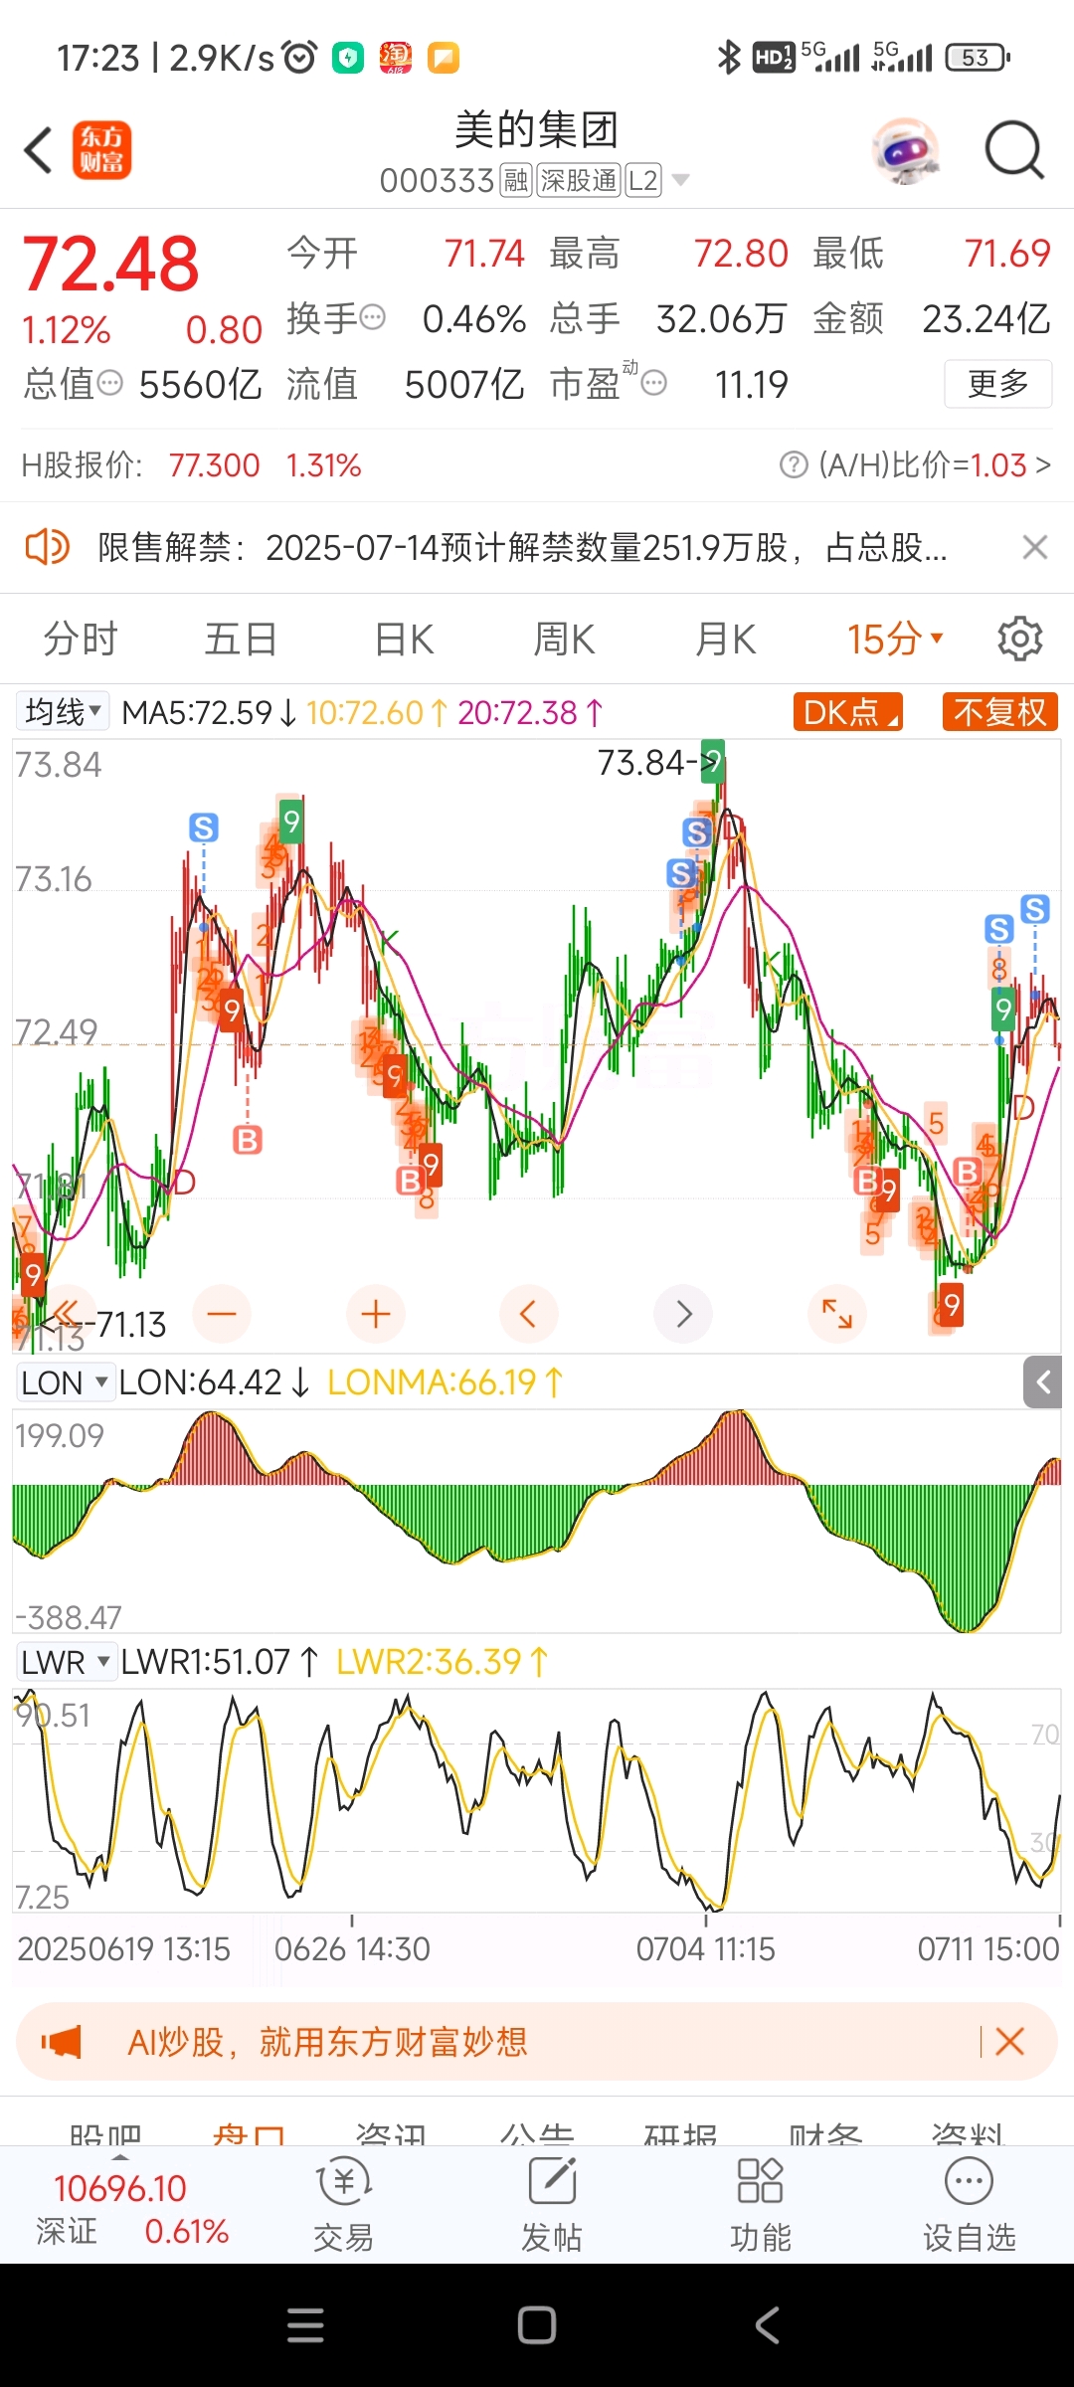Open Android recent apps menu button

(x=305, y=2325)
